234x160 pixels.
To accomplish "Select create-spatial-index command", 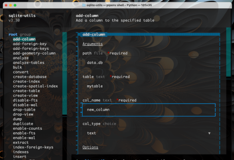I will click(35, 86).
